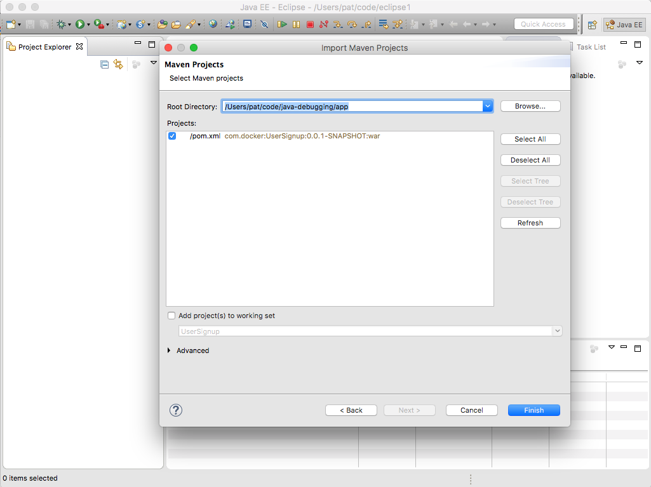Viewport: 651px width, 487px height.
Task: Click the Open Perspective icon
Action: (x=592, y=25)
